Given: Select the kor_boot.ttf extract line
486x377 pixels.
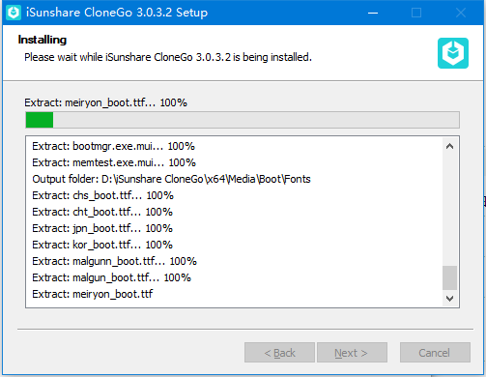Looking at the screenshot, I should (x=102, y=245).
